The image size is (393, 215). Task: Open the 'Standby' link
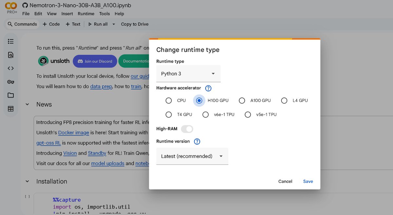(x=97, y=153)
